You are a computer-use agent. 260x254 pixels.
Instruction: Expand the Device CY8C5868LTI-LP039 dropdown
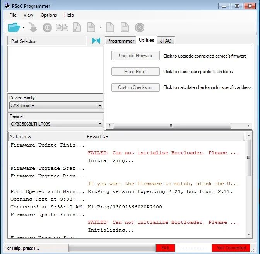pyautogui.click(x=56, y=124)
